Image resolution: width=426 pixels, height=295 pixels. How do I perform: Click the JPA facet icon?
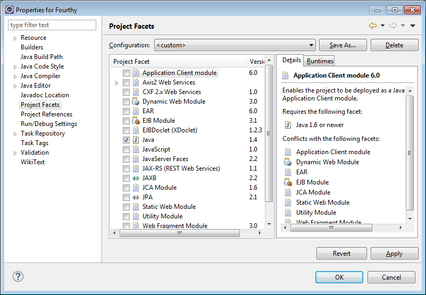(136, 197)
